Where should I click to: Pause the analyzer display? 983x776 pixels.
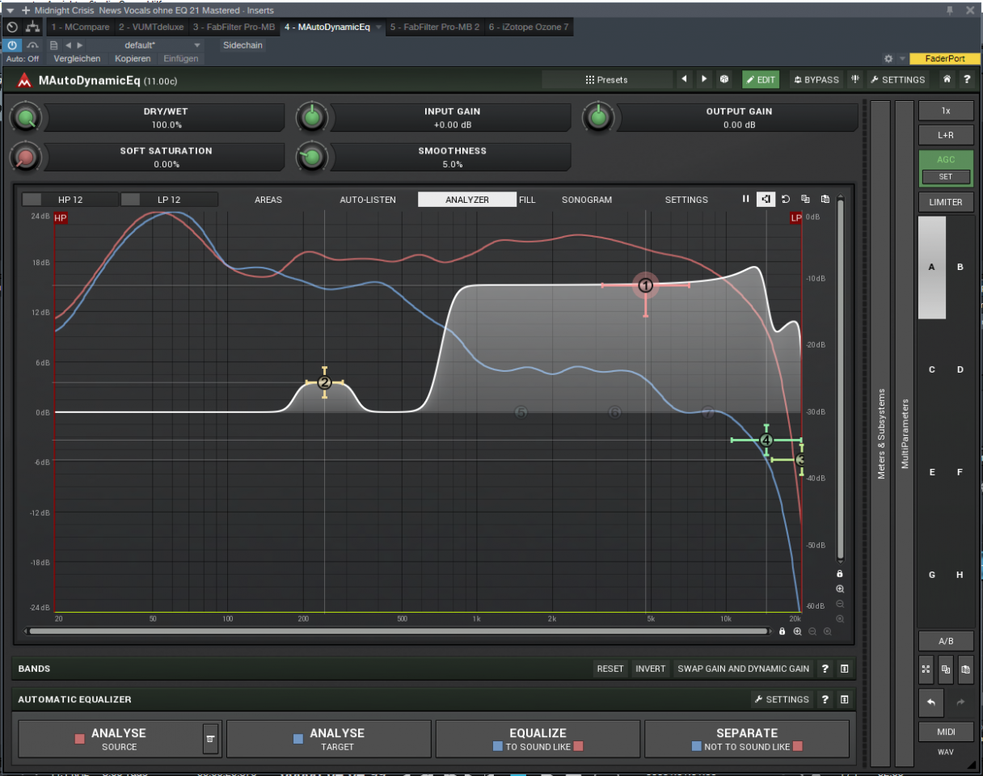[745, 199]
